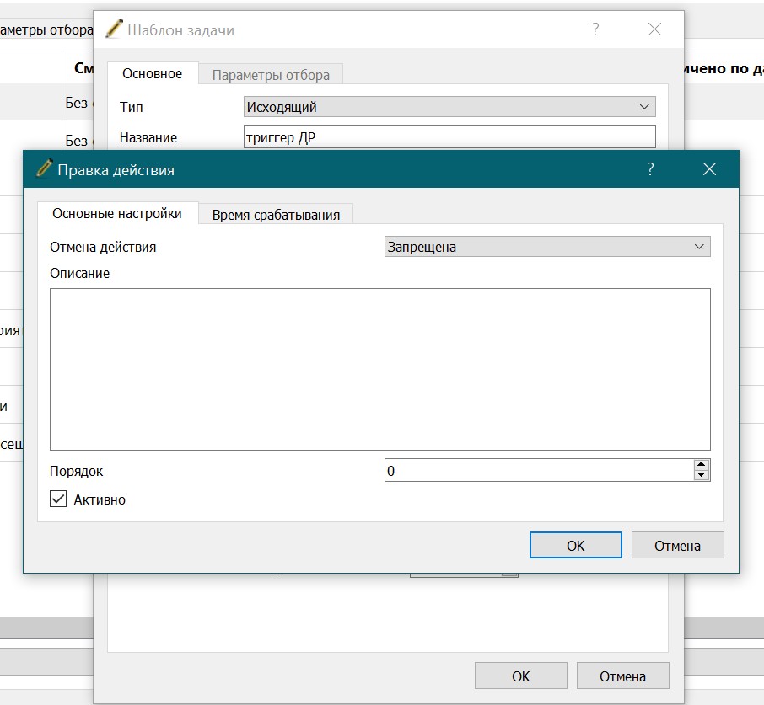The image size is (764, 705).
Task: Click the pencil icon in Правка действия title
Action: click(44, 168)
